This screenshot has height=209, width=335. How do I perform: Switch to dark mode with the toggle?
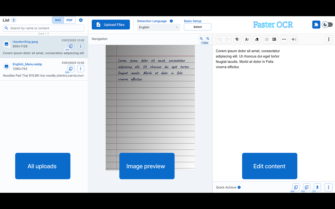[x=327, y=24]
